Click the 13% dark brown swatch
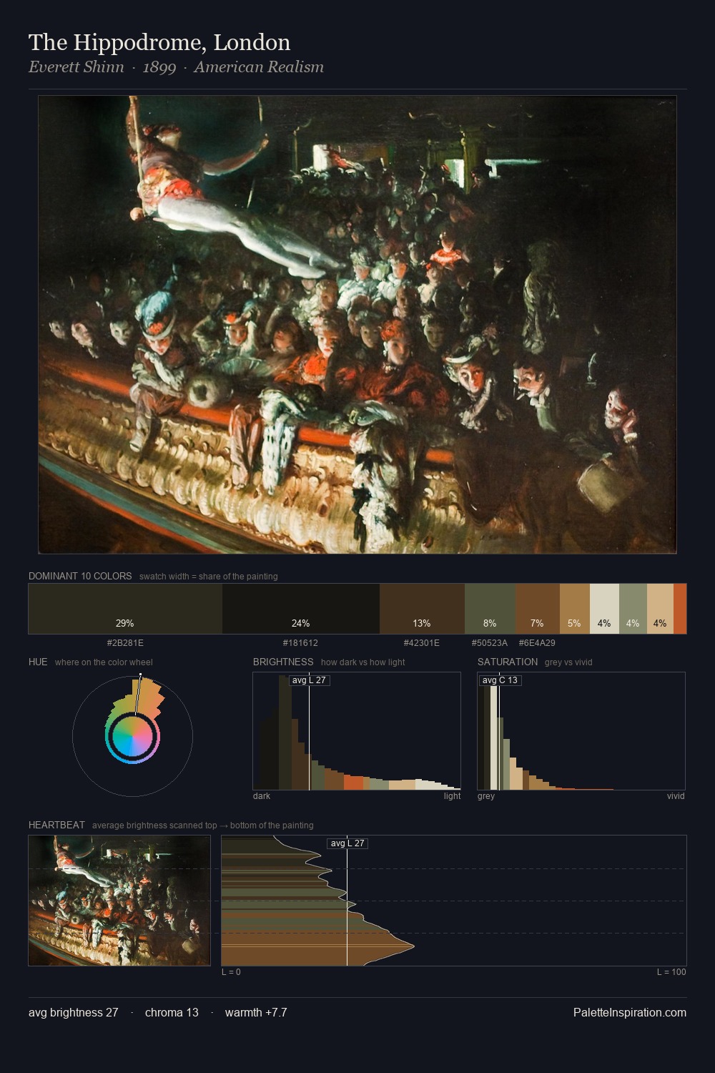715x1073 pixels. [x=422, y=609]
